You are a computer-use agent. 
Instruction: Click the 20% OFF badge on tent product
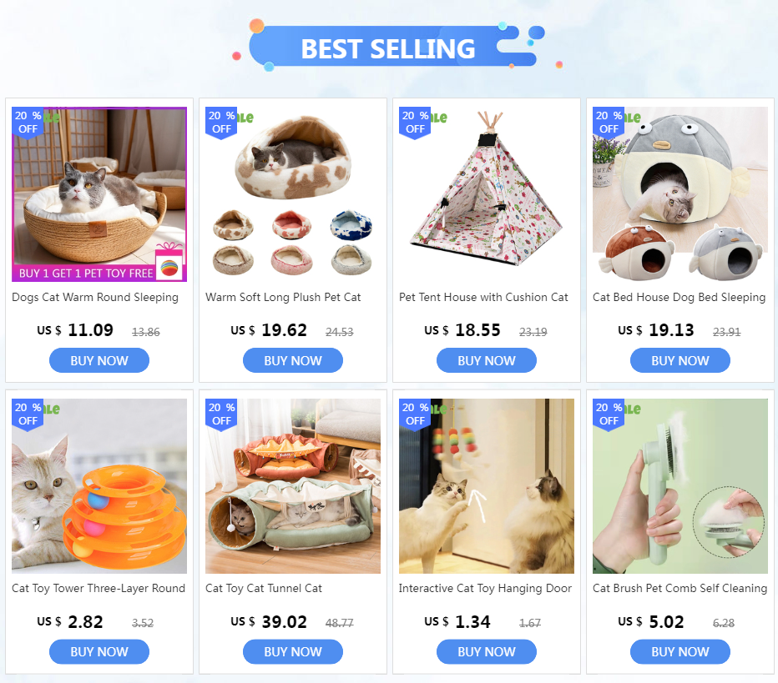(415, 123)
